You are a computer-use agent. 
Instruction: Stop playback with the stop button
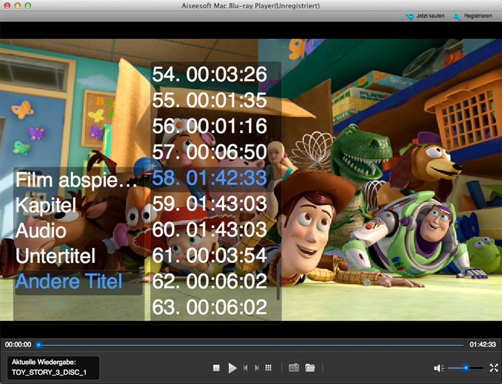216,368
